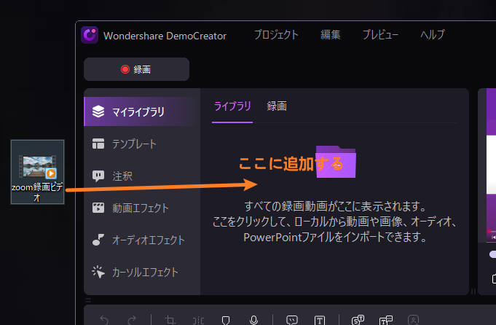Click the avatar portrait toolbar icon
Screen dimensions: 496x325
pos(413,320)
